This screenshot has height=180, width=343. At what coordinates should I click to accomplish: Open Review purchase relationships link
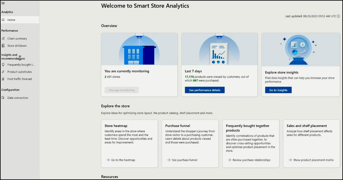point(249,160)
